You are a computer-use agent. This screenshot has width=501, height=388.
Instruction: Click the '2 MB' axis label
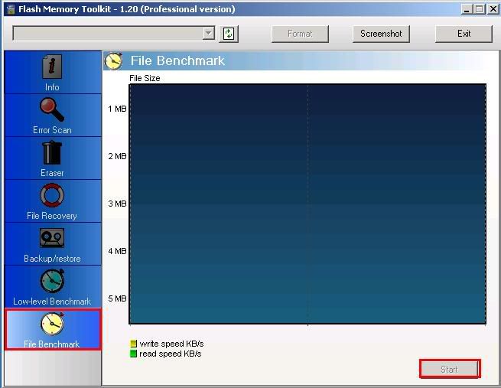pyautogui.click(x=117, y=156)
